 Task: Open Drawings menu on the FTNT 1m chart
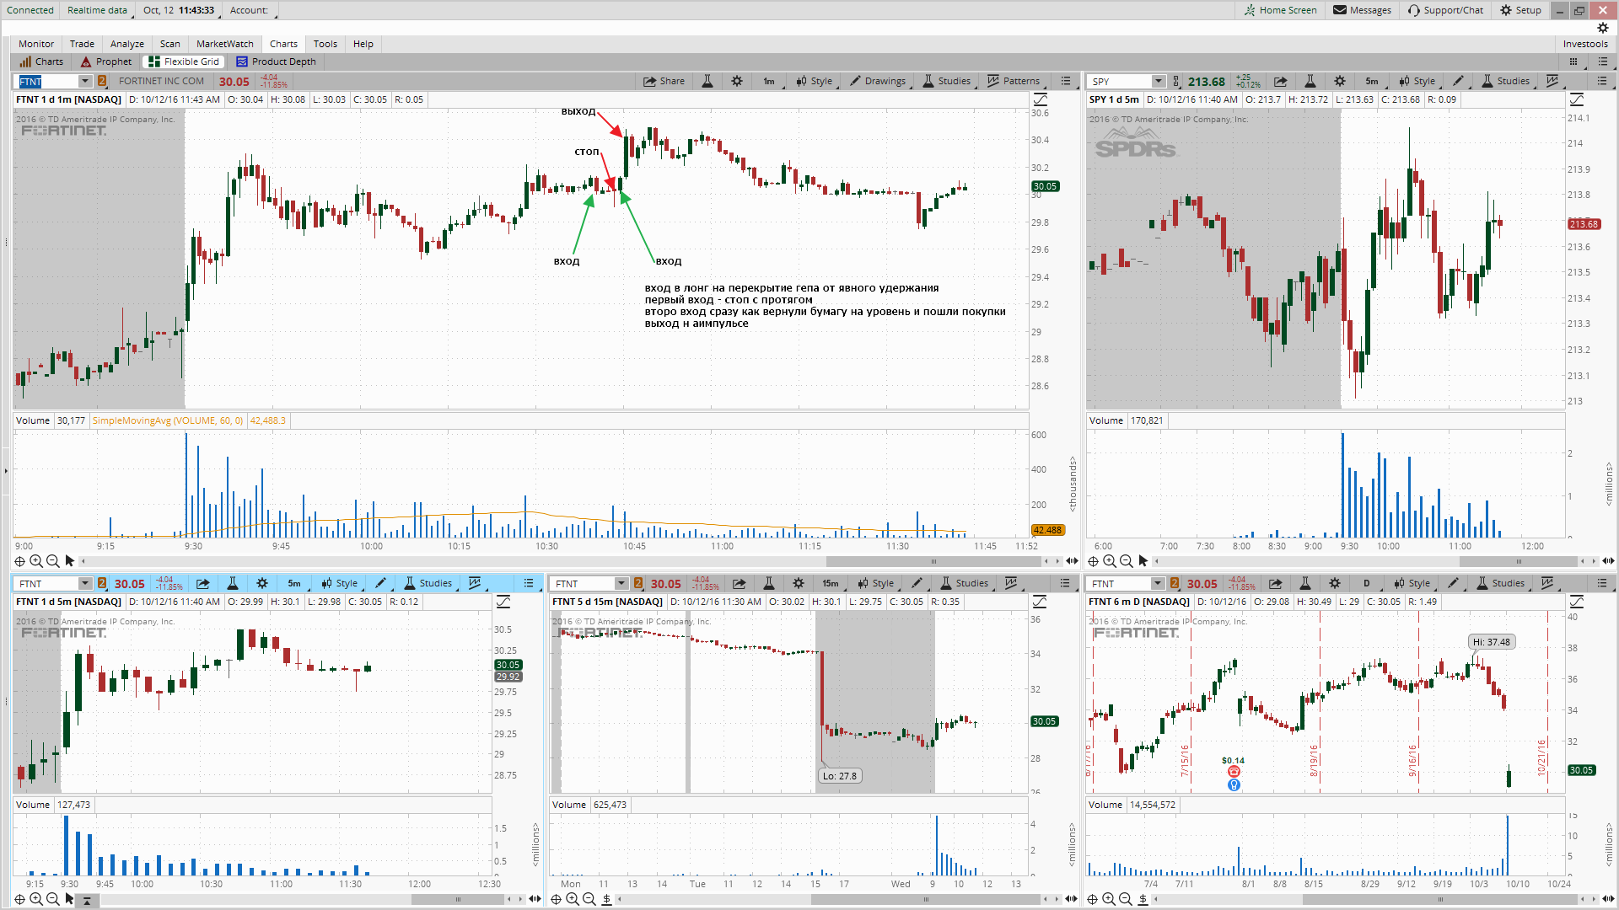click(879, 81)
